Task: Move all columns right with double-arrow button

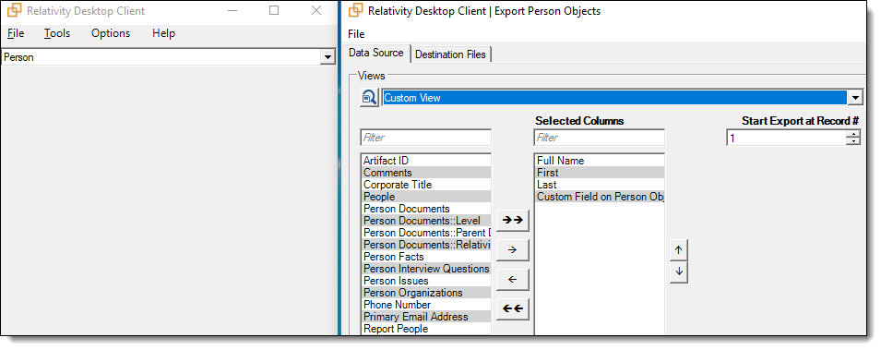Action: point(512,220)
